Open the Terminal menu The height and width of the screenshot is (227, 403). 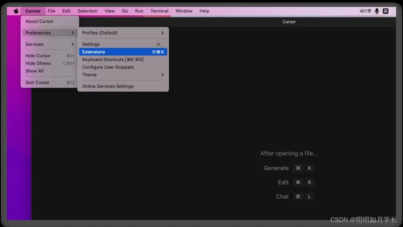(159, 11)
